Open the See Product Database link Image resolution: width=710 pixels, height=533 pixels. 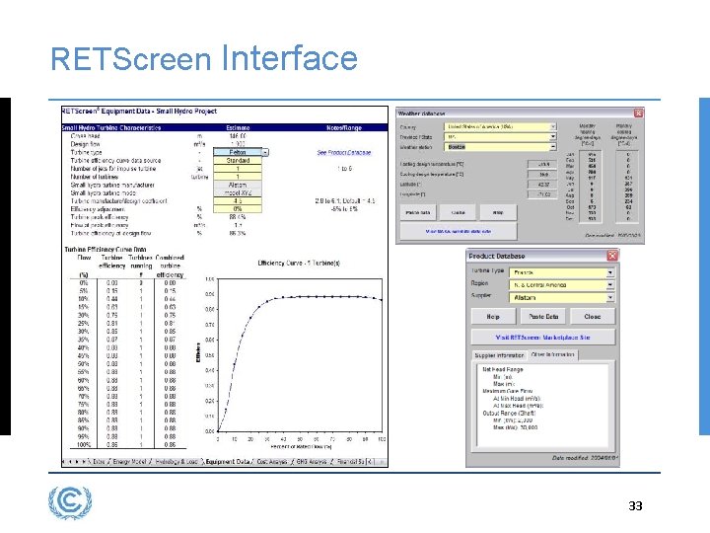[x=344, y=153]
